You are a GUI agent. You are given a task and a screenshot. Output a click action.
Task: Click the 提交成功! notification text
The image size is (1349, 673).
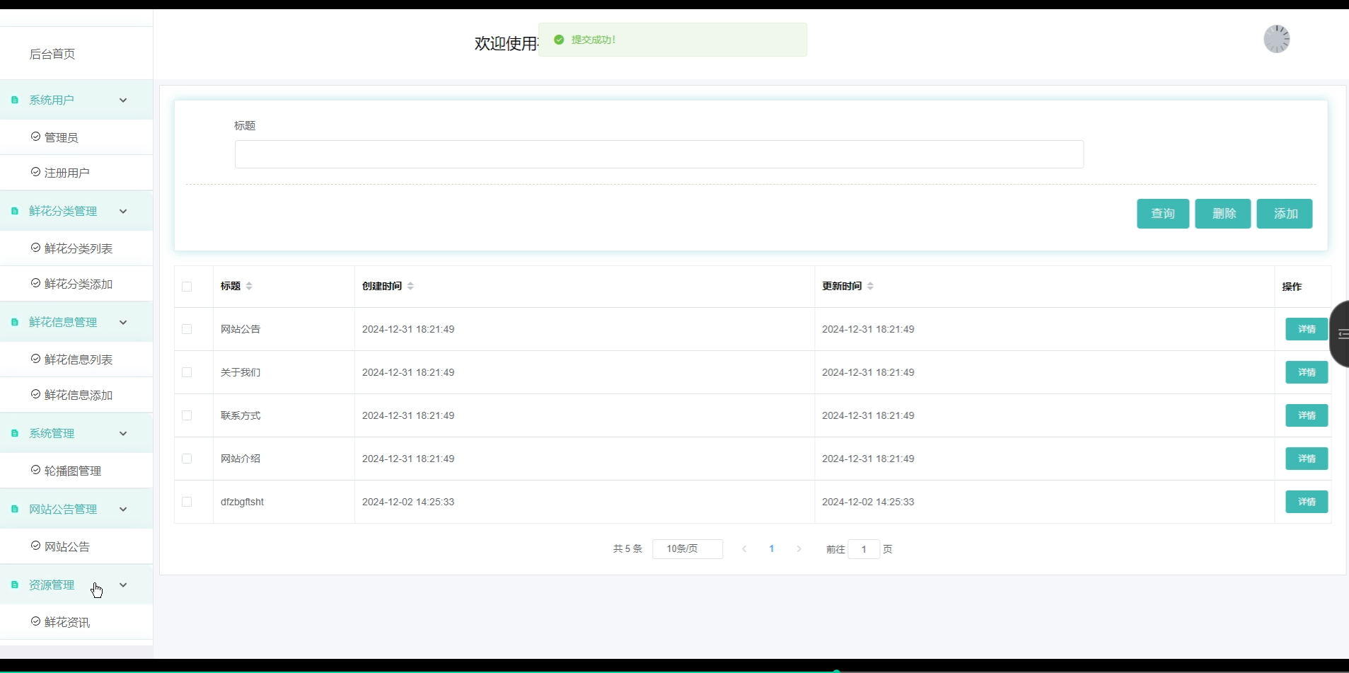tap(594, 40)
